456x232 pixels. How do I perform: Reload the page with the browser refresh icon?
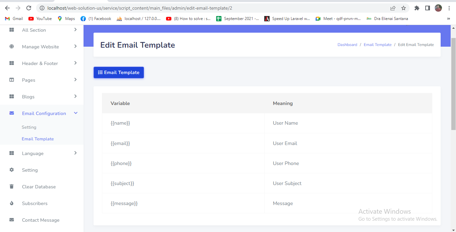pyautogui.click(x=29, y=8)
